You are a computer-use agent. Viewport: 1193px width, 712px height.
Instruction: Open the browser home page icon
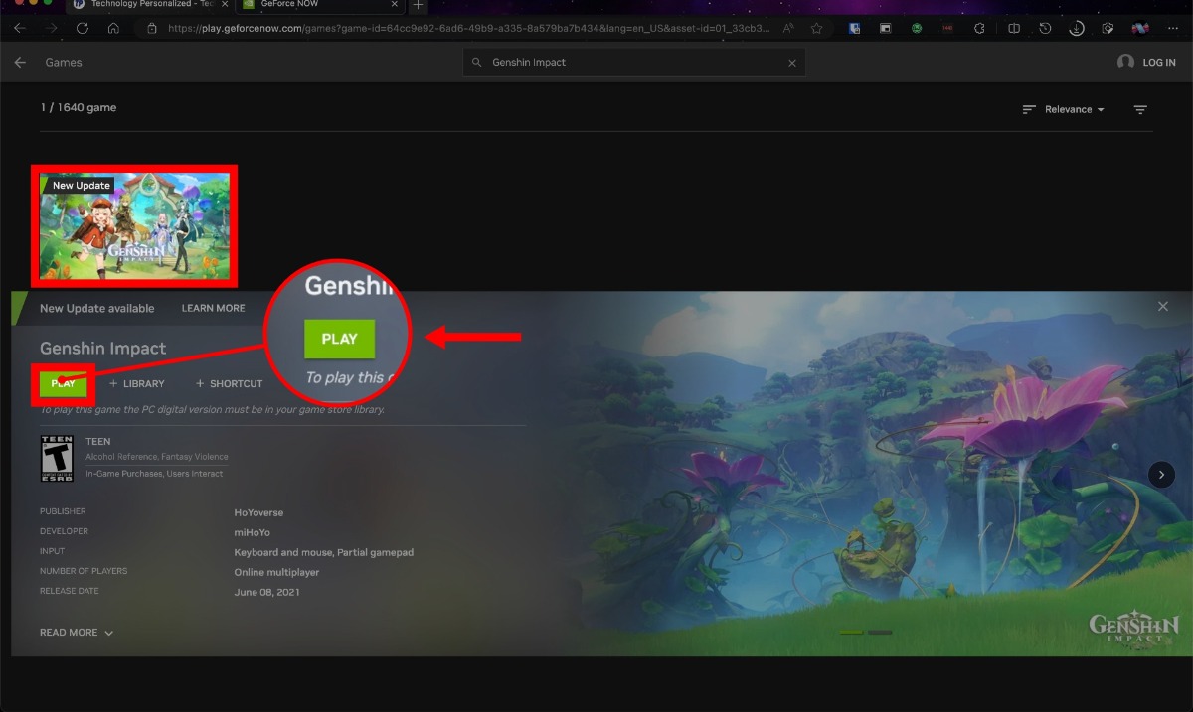[x=114, y=29]
